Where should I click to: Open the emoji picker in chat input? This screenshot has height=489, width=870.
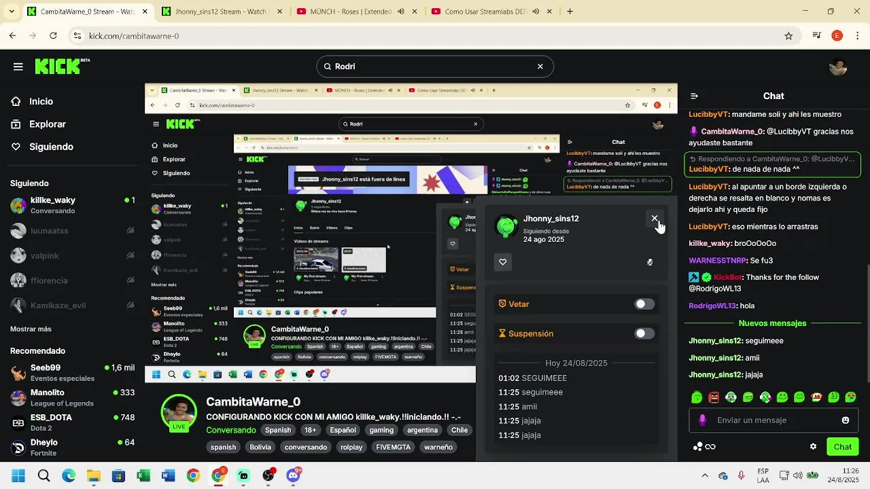pyautogui.click(x=846, y=420)
